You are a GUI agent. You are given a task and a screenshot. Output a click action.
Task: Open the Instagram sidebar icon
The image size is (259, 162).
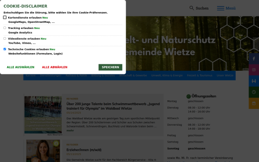click(254, 70)
